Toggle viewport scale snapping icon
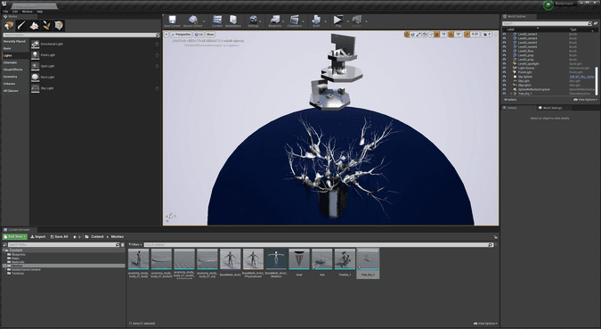The height and width of the screenshot is (329, 601). click(x=467, y=35)
